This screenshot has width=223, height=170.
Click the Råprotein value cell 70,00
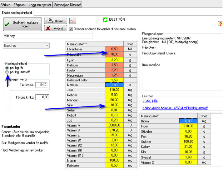click(114, 54)
